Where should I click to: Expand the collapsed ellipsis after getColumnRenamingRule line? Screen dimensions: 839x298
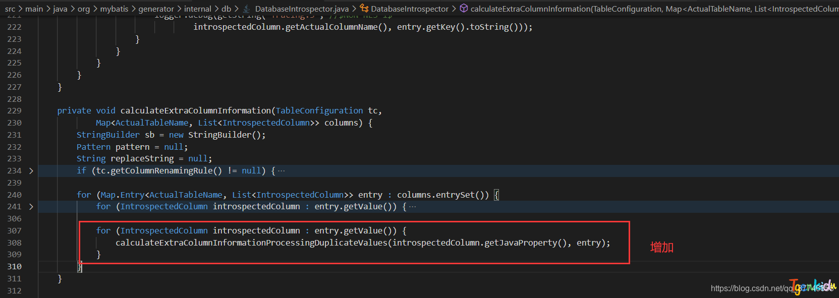coord(282,171)
